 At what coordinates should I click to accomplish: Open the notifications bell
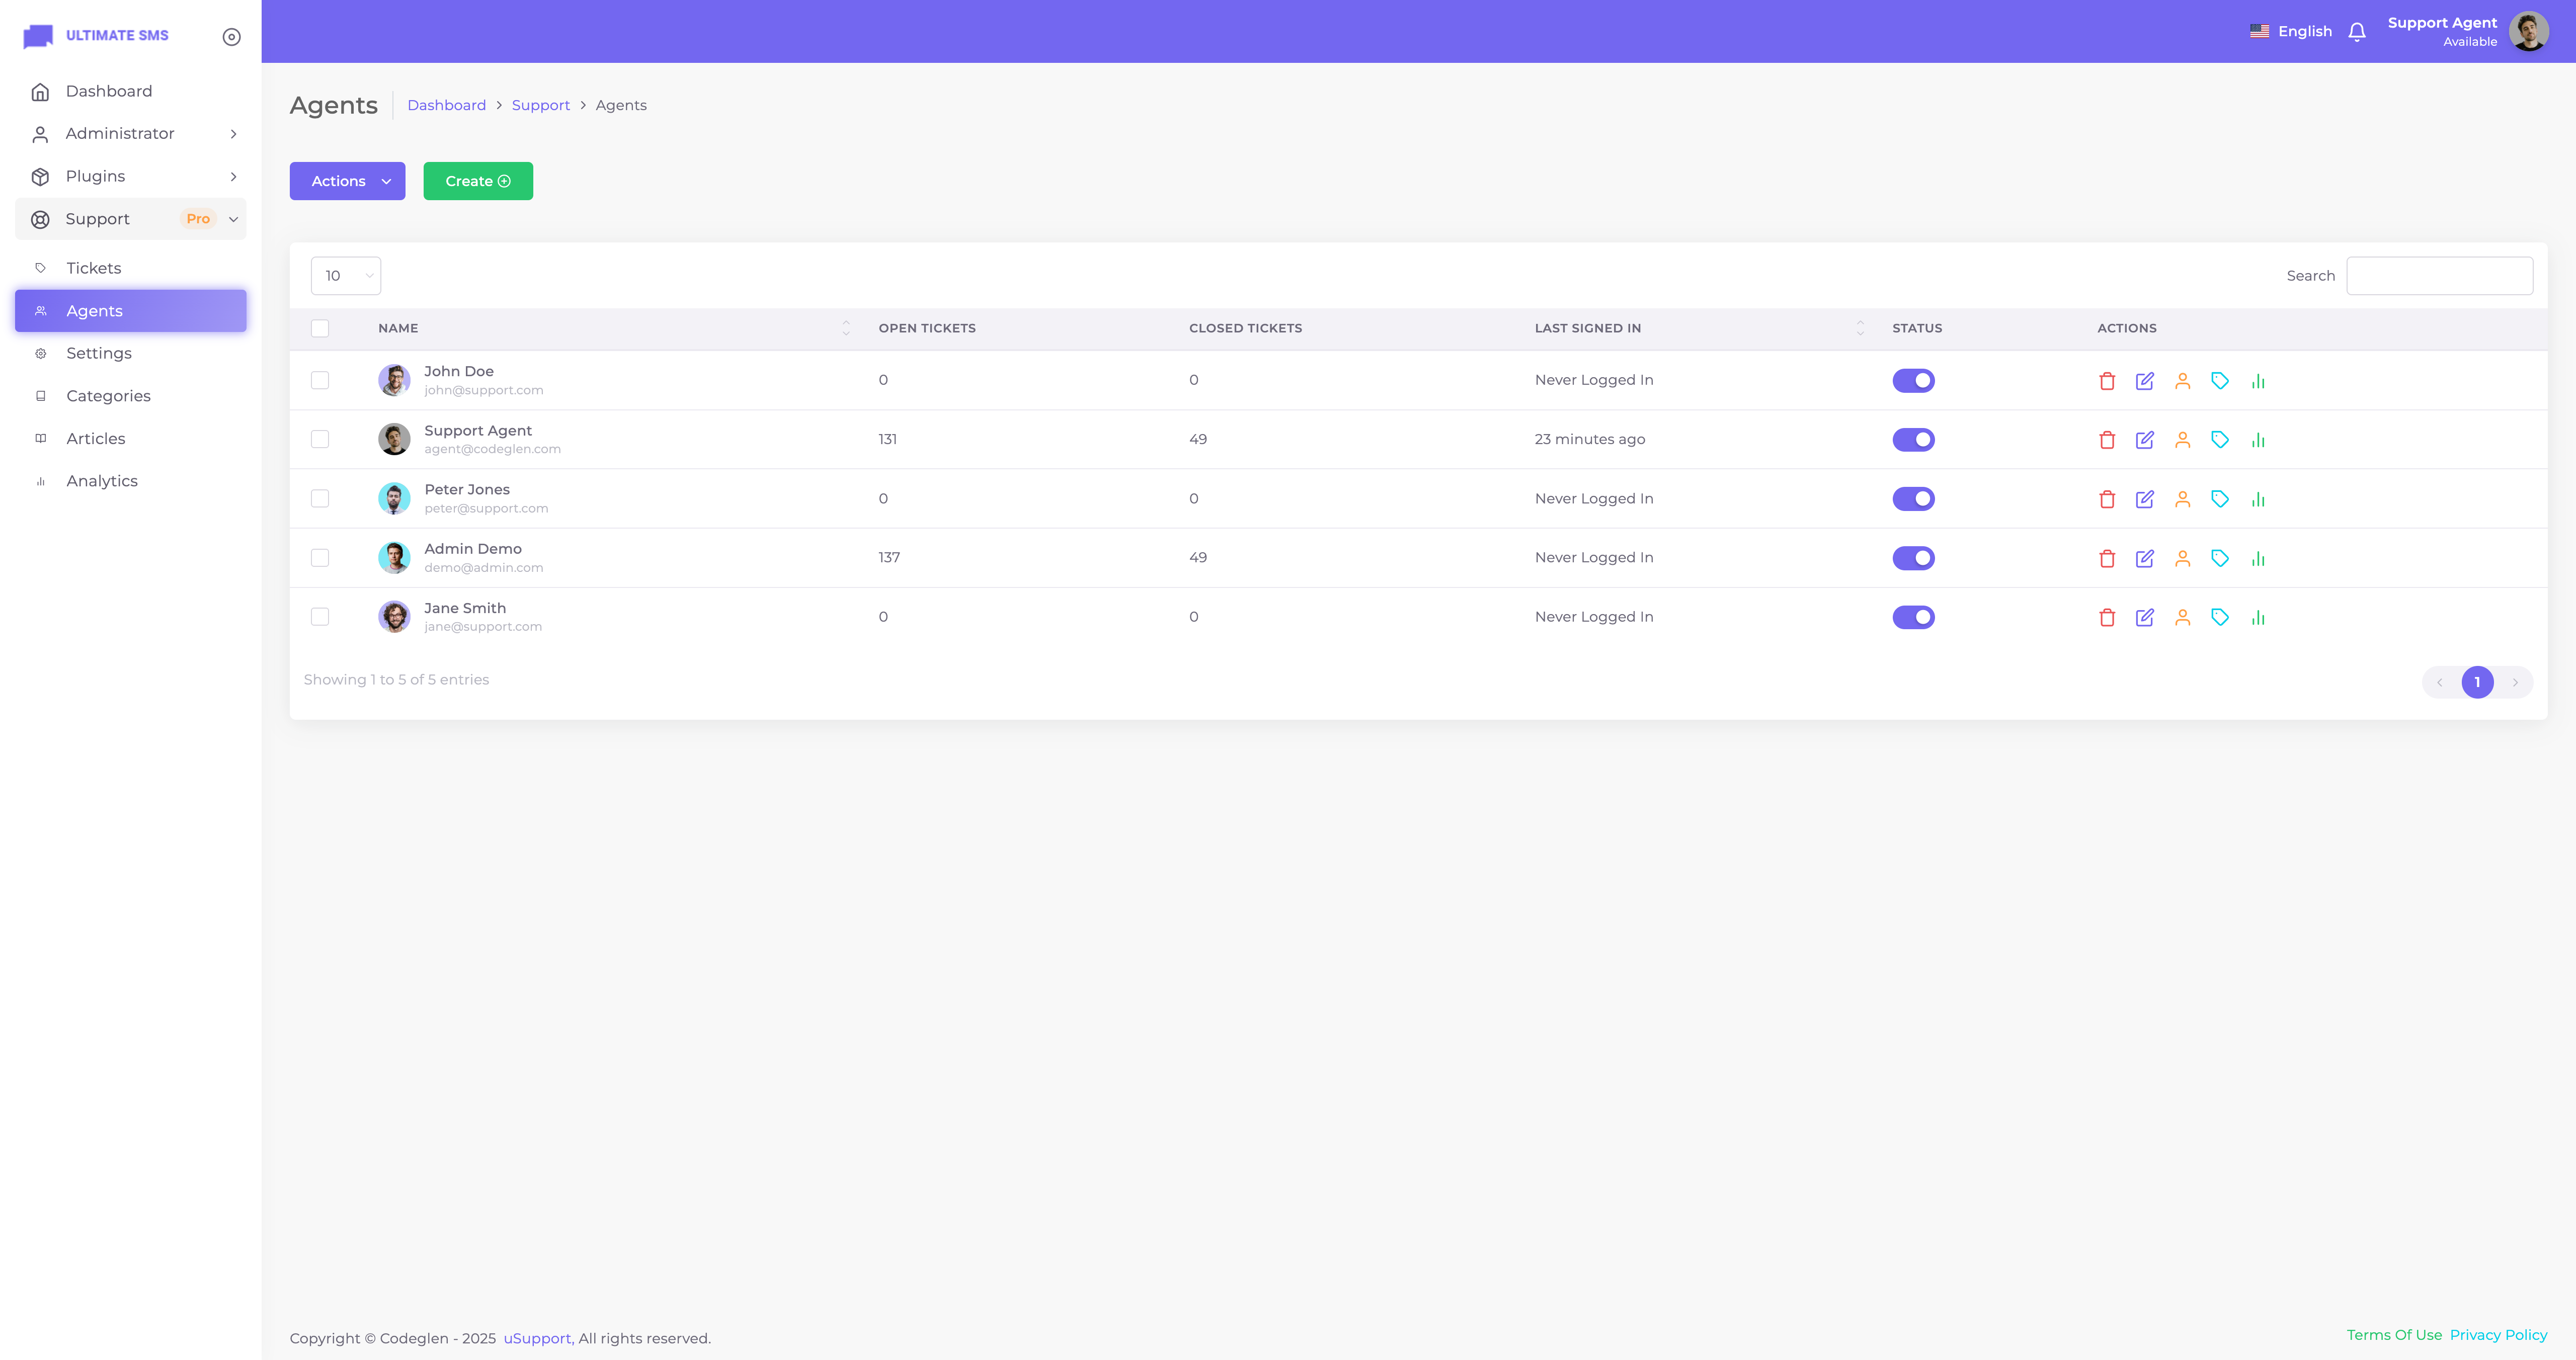click(2357, 32)
